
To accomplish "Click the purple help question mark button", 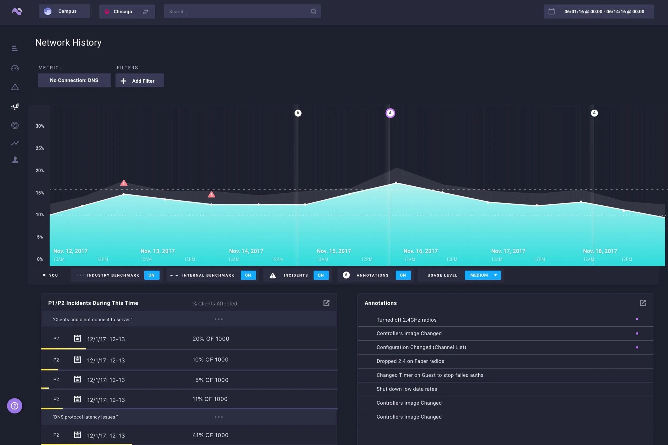I will [x=14, y=406].
